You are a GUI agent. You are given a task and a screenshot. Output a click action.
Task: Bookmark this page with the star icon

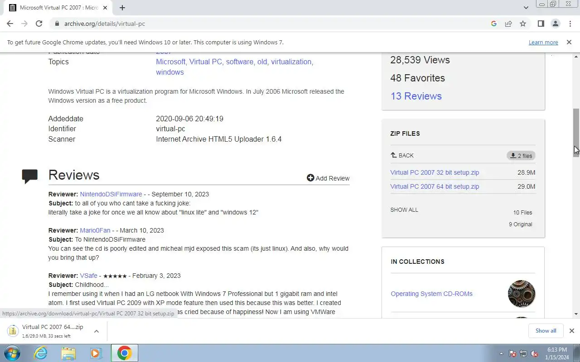point(523,24)
